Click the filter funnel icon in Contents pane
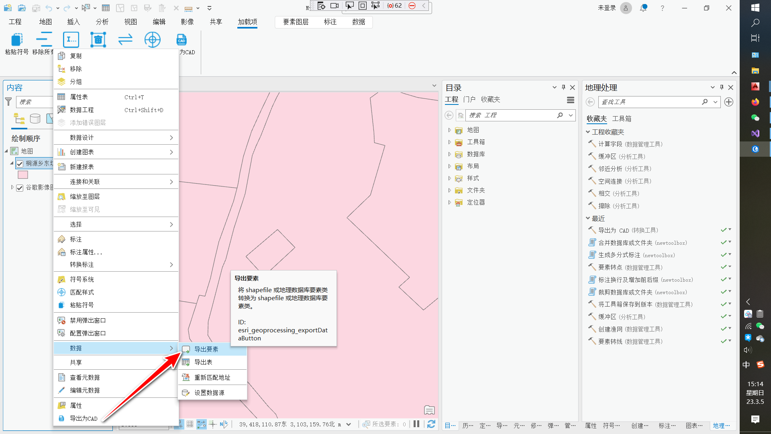Screen dimensions: 771x434 tap(8, 102)
